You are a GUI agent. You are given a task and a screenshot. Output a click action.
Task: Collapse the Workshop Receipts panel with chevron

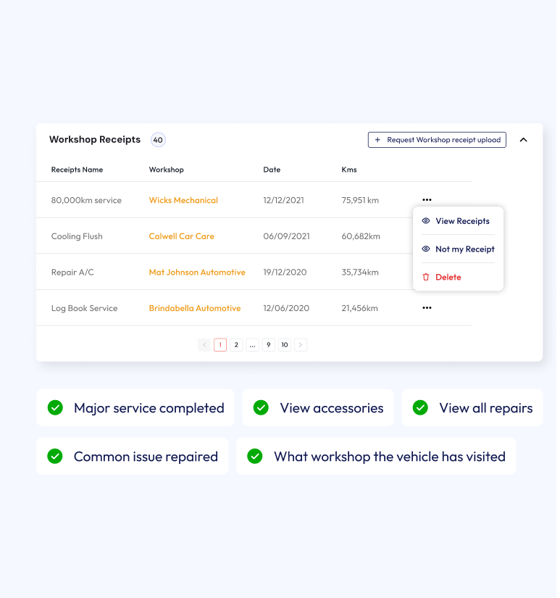(524, 140)
